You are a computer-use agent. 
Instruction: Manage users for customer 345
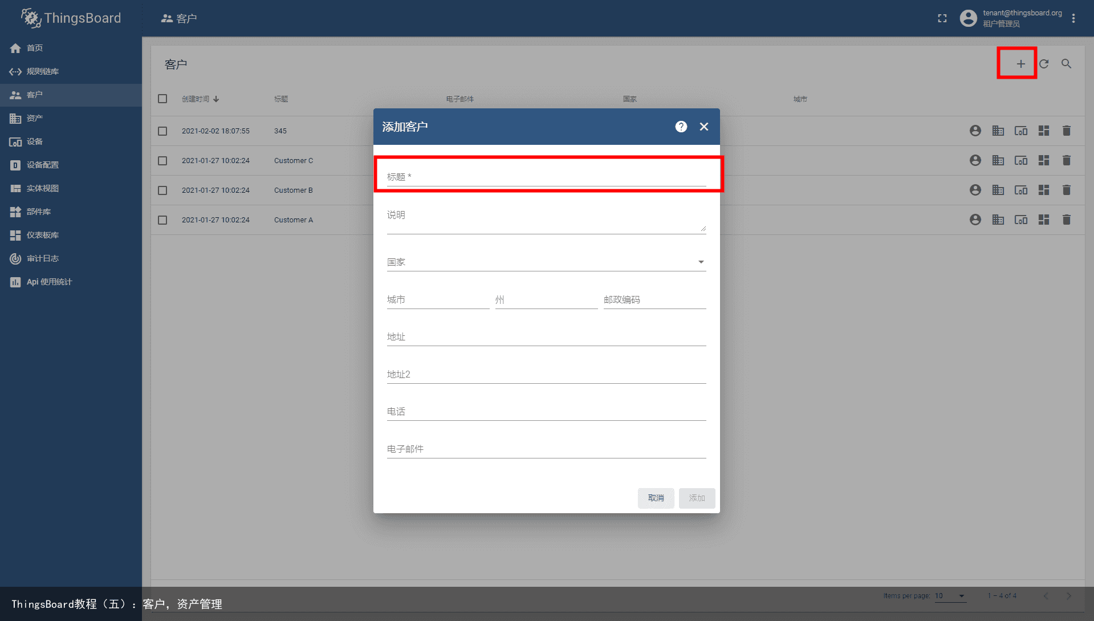975,131
